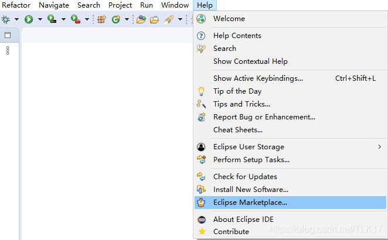
Task: Click the Eclipse User Storage person icon
Action: [201, 147]
